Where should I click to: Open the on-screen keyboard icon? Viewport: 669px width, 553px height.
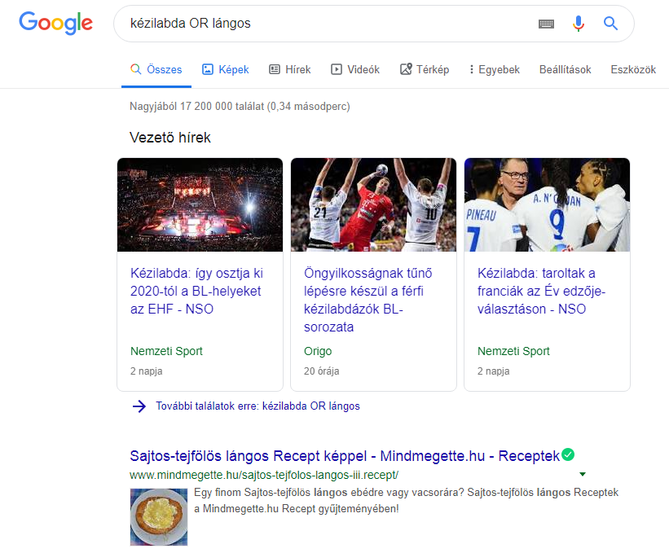[x=546, y=24]
